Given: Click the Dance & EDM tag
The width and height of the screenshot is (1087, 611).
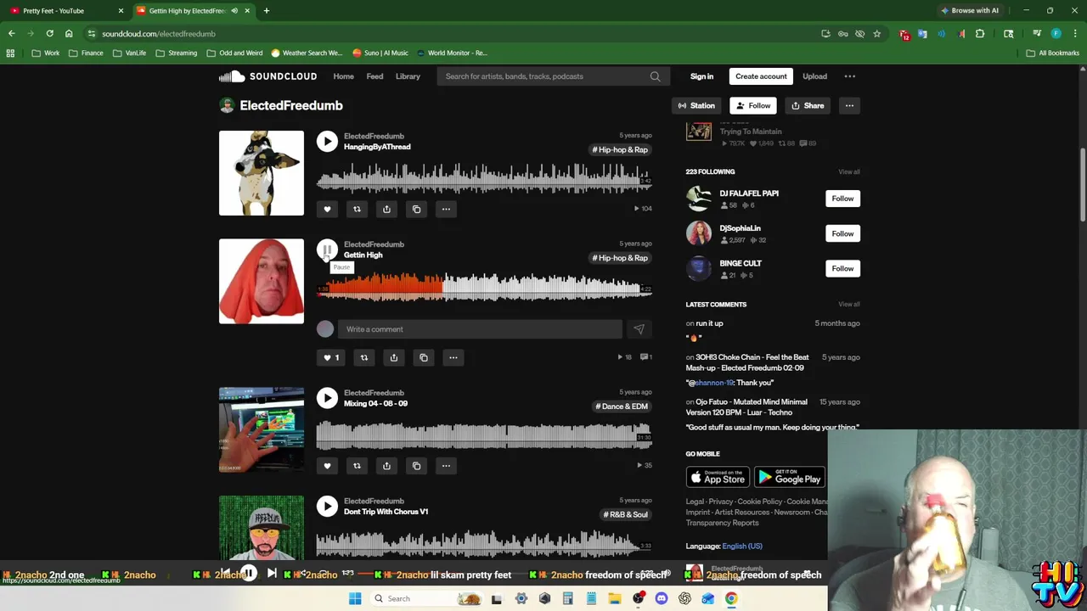Looking at the screenshot, I should 622,406.
